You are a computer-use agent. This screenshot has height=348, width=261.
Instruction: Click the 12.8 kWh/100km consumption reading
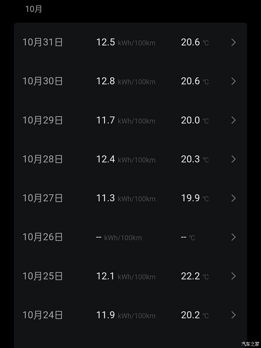(x=126, y=81)
